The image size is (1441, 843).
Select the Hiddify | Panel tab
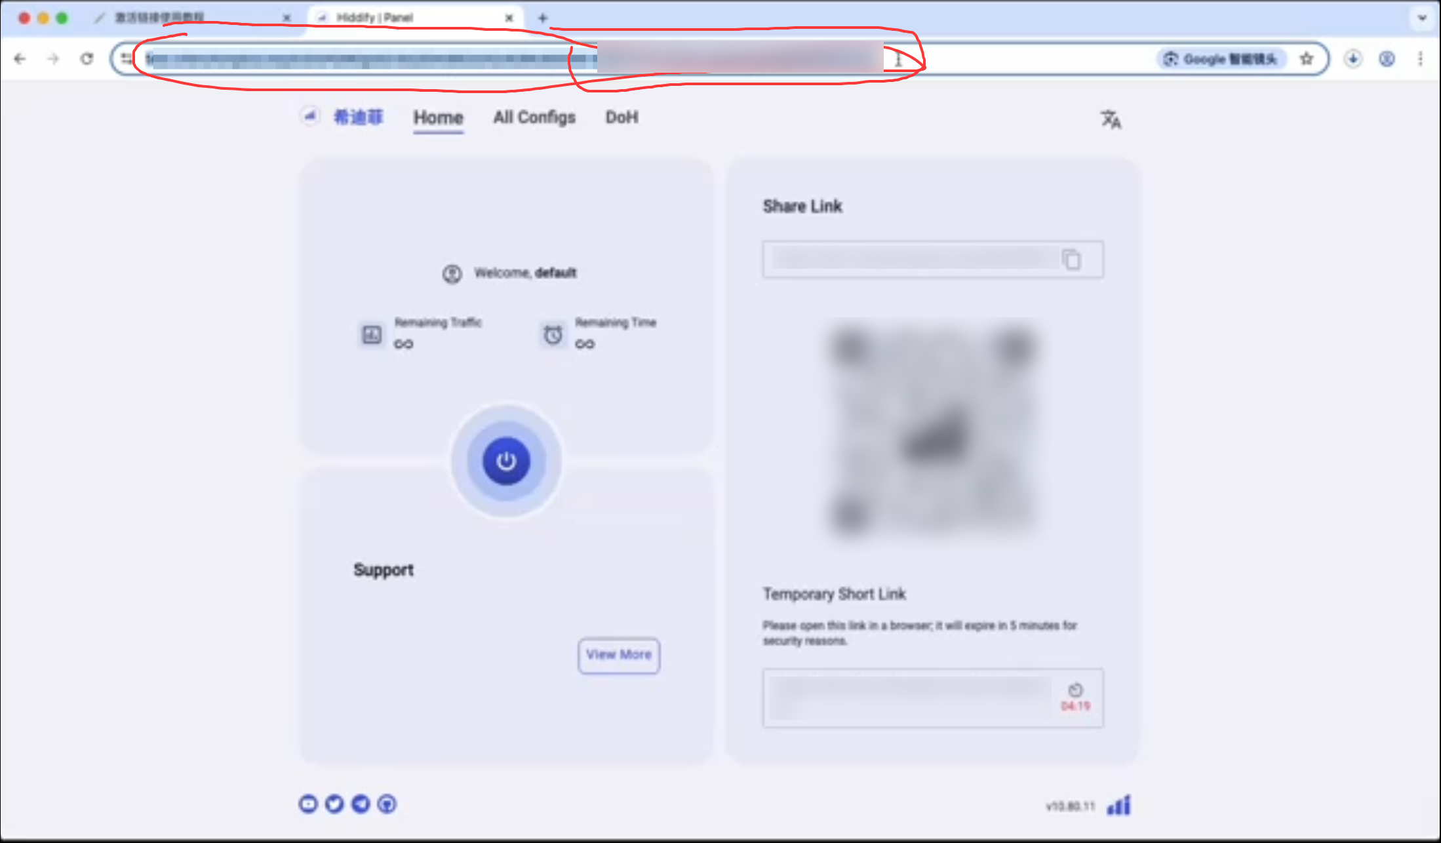pos(415,18)
